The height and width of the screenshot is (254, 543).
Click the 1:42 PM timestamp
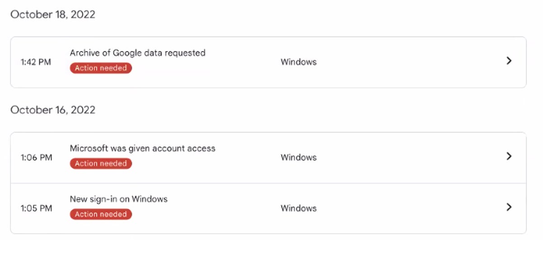click(36, 62)
